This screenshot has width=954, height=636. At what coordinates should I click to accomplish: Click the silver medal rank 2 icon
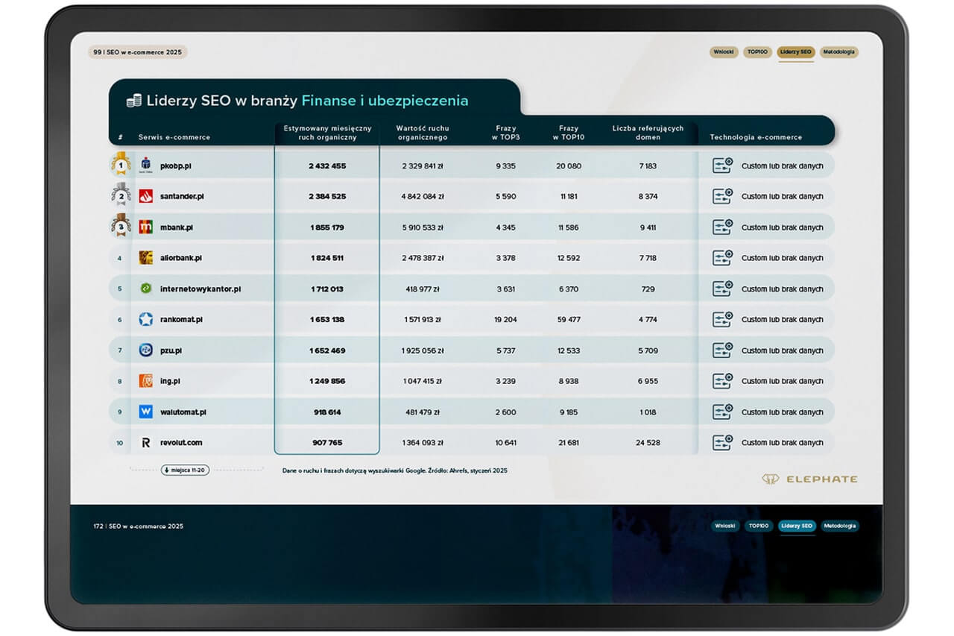[x=121, y=195]
